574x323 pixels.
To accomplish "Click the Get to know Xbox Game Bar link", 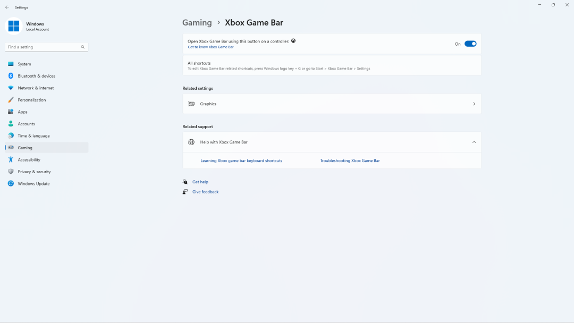I will (210, 47).
